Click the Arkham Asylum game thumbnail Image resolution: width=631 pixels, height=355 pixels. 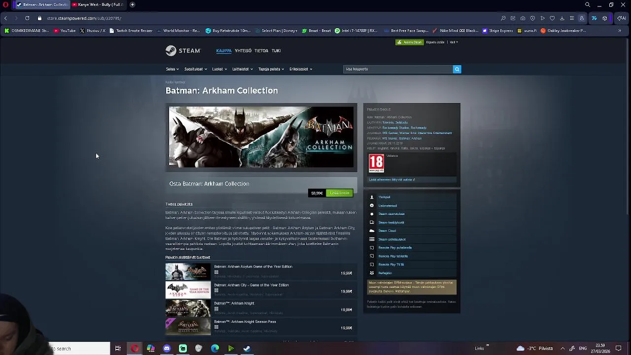pyautogui.click(x=188, y=272)
